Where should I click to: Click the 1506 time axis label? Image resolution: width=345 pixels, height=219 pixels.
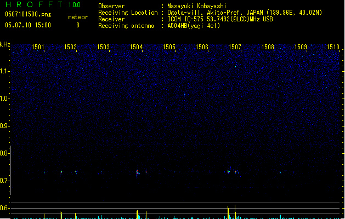202,47
